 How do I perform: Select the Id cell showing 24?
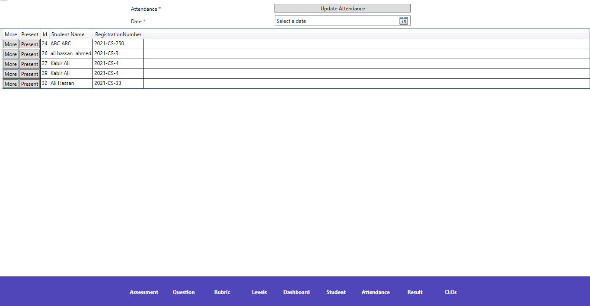click(45, 44)
